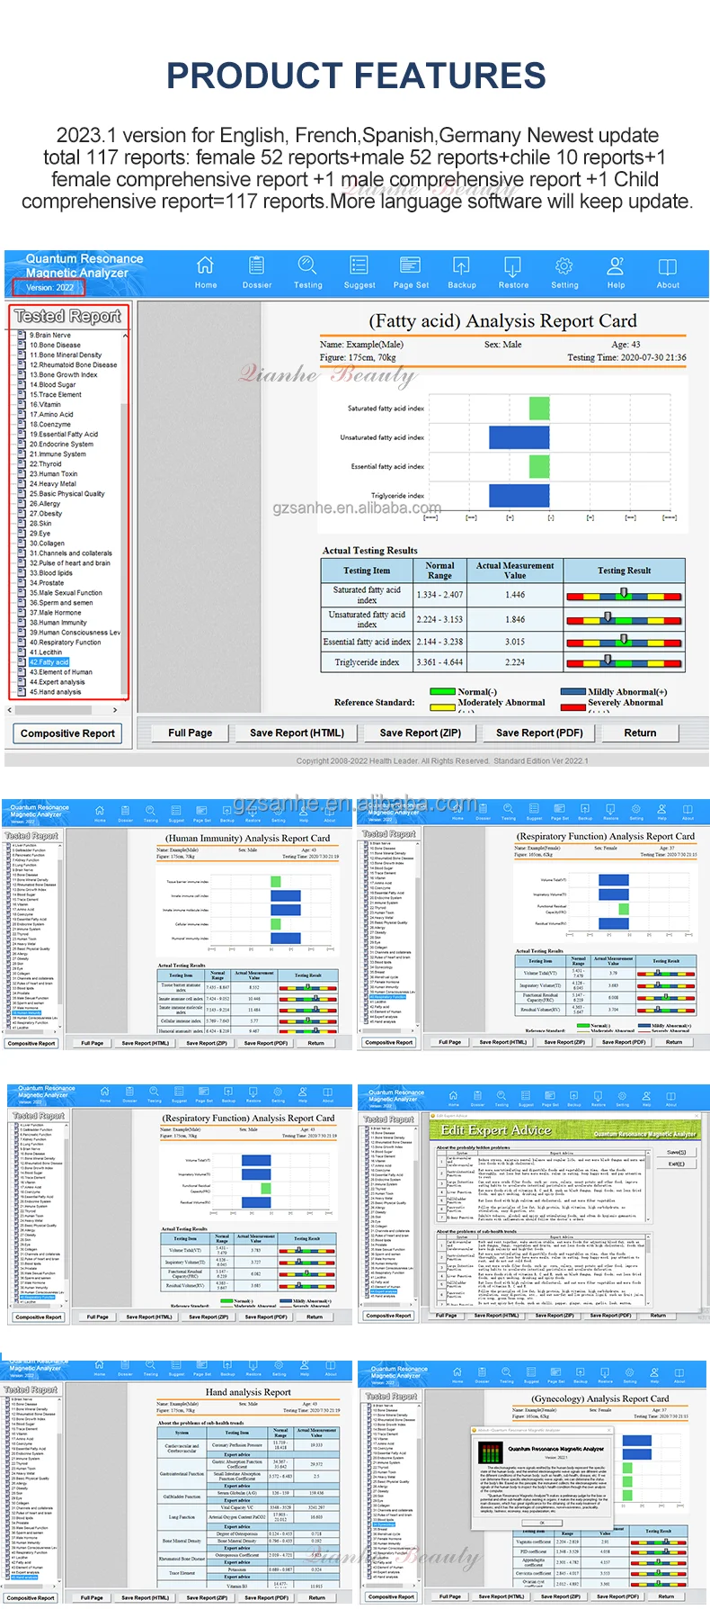Click document icon beside 14.Blood Sugar

22,384
